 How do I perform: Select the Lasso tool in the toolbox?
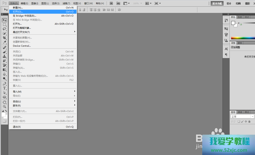click(4, 29)
